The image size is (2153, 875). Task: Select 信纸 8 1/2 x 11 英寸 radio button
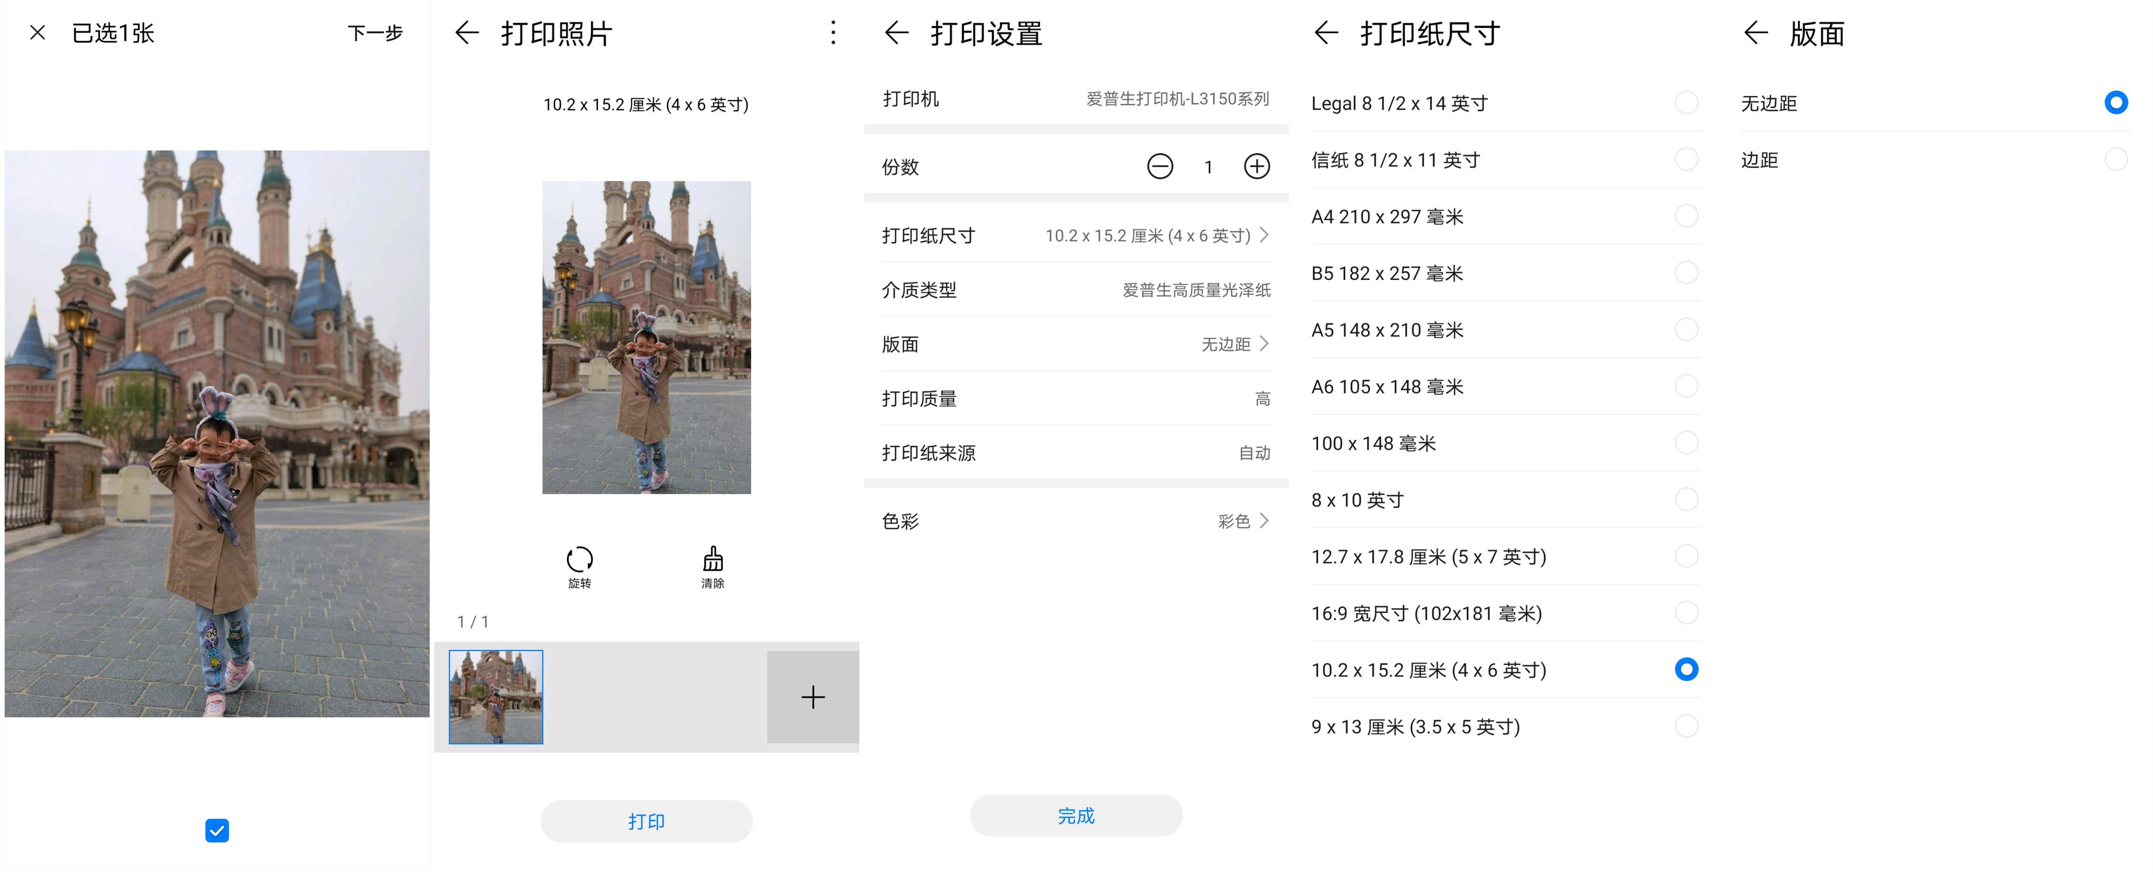click(1686, 159)
